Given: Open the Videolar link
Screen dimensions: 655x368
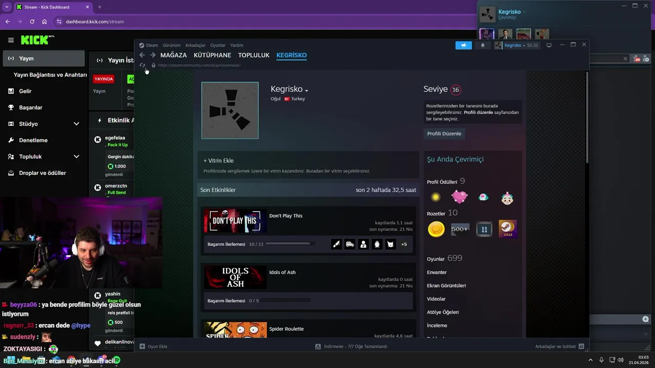Looking at the screenshot, I should point(436,299).
